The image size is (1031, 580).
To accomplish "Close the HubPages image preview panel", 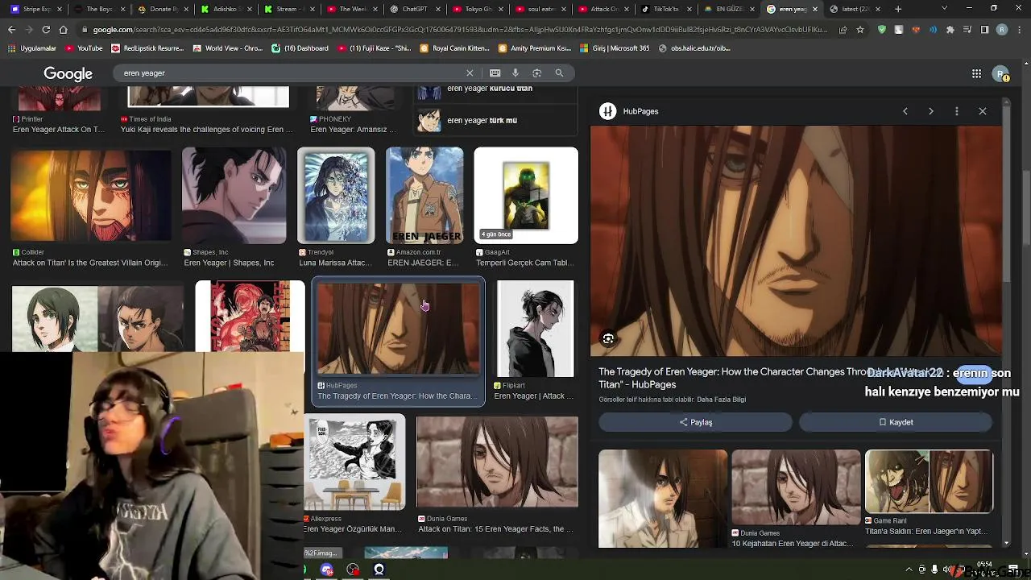I will coord(983,111).
